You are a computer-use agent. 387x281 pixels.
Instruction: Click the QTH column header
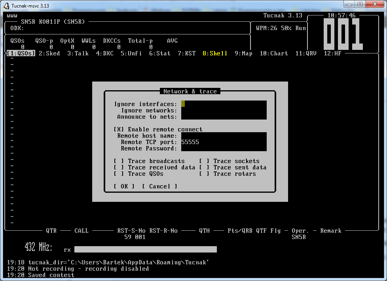pyautogui.click(x=204, y=231)
